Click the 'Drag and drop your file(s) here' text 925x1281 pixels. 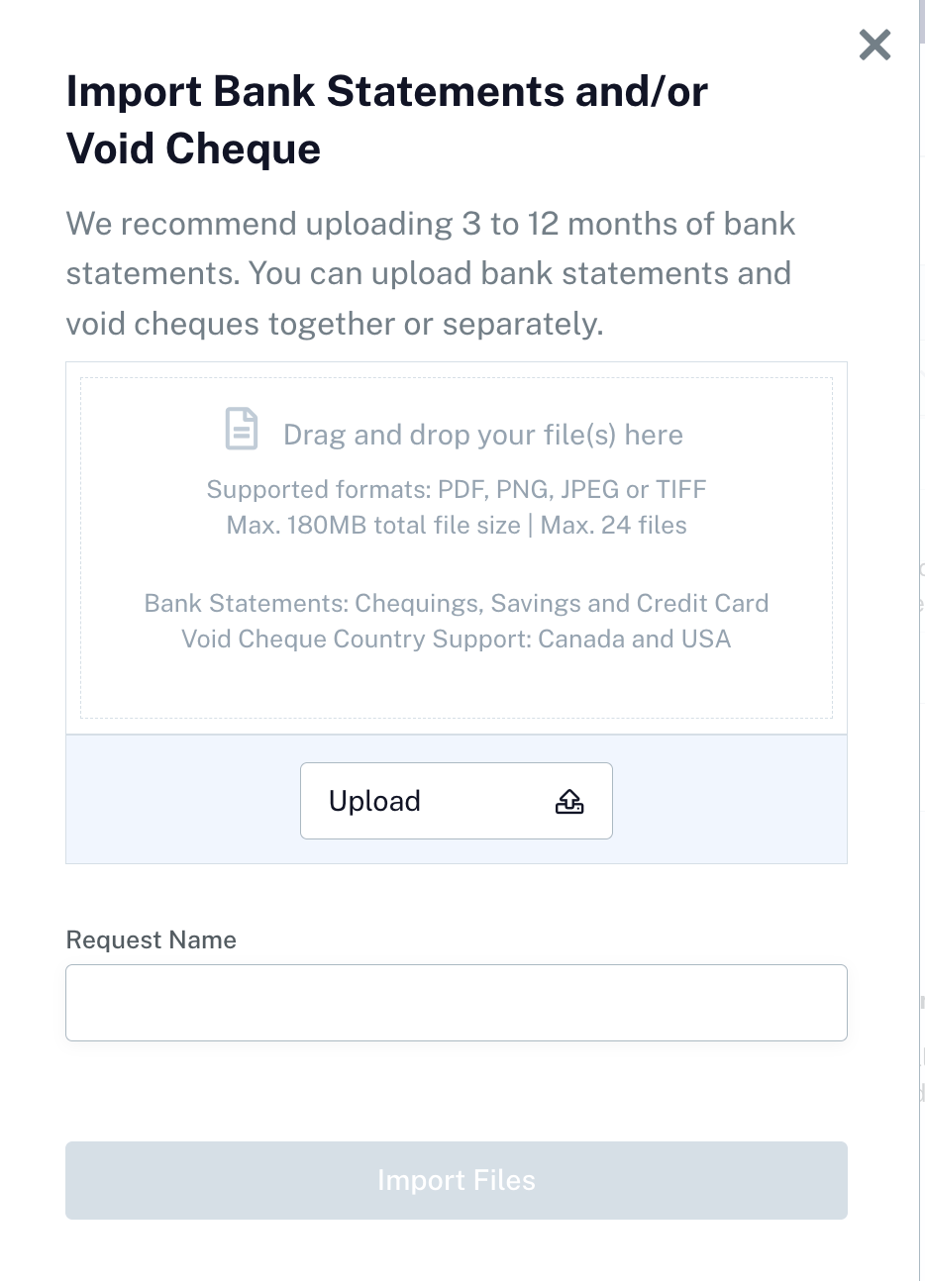pos(483,434)
